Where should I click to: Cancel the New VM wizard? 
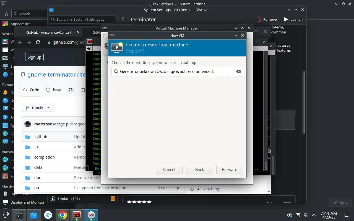pyautogui.click(x=169, y=170)
